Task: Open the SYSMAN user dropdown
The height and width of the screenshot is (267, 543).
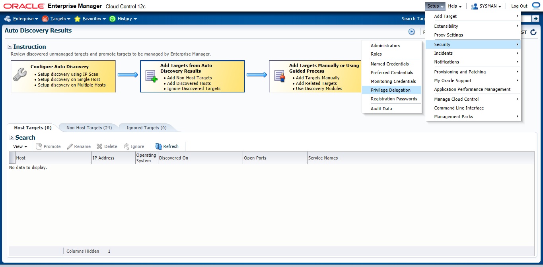Action: click(486, 6)
